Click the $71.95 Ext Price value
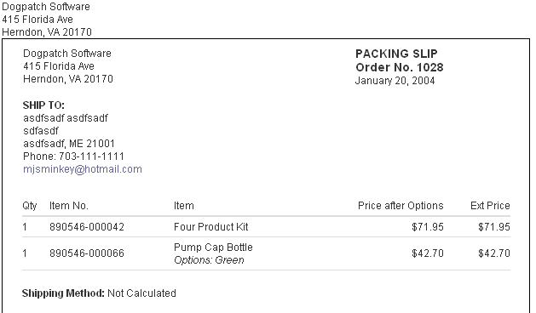This screenshot has height=313, width=536. [494, 227]
